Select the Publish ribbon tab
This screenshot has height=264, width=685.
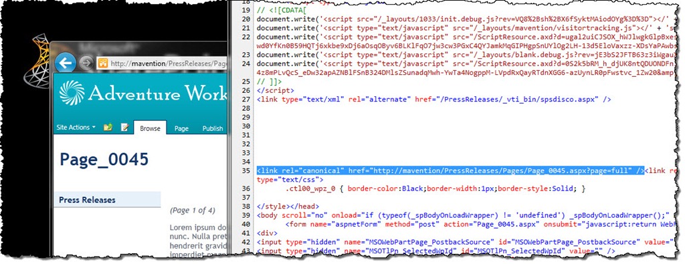point(212,128)
